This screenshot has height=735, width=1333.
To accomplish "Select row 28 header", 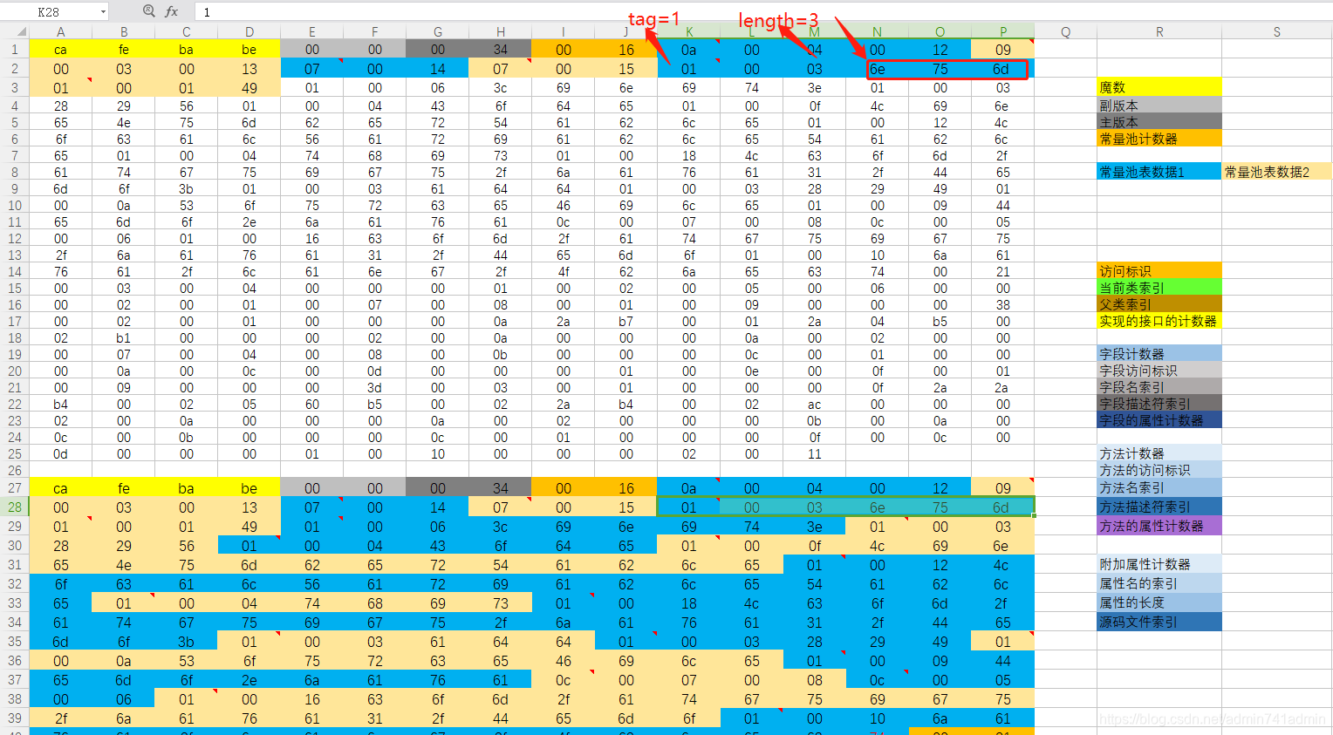I will pyautogui.click(x=15, y=507).
